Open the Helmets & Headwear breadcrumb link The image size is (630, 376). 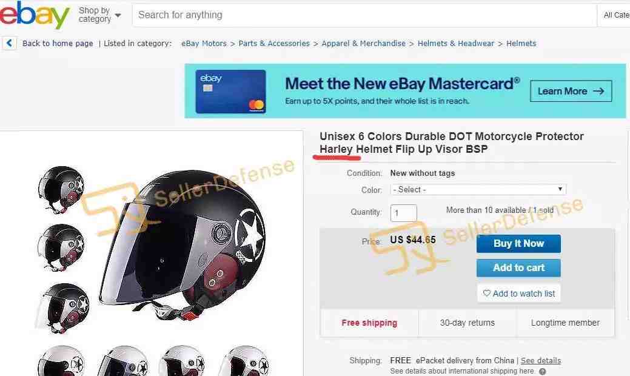[x=455, y=44]
